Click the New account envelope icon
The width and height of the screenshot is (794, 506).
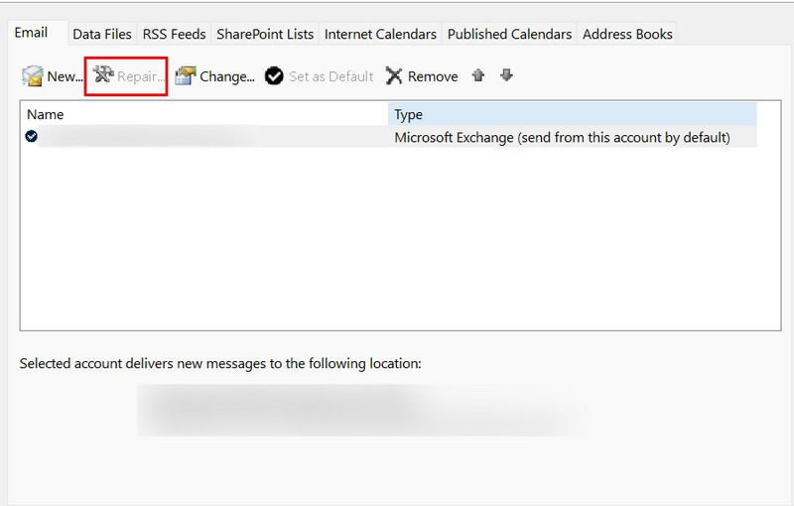pos(33,75)
